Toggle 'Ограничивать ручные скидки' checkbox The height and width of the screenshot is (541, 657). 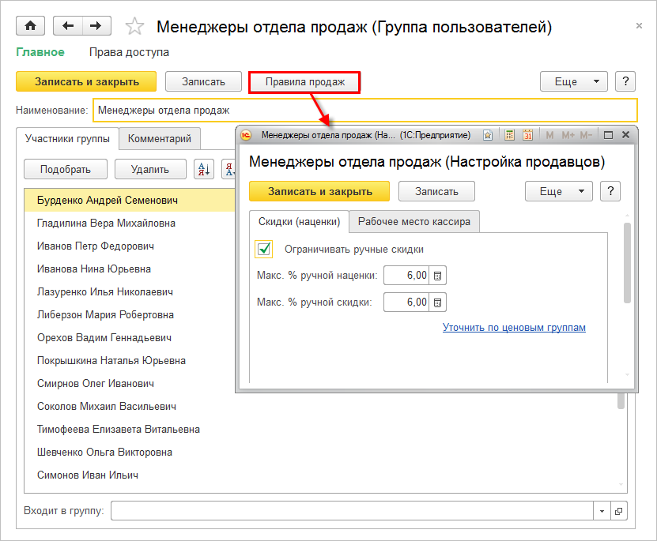264,249
